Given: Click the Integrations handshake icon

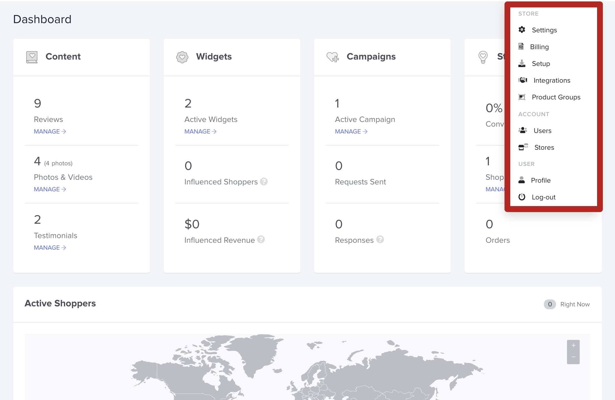Looking at the screenshot, I should (523, 80).
